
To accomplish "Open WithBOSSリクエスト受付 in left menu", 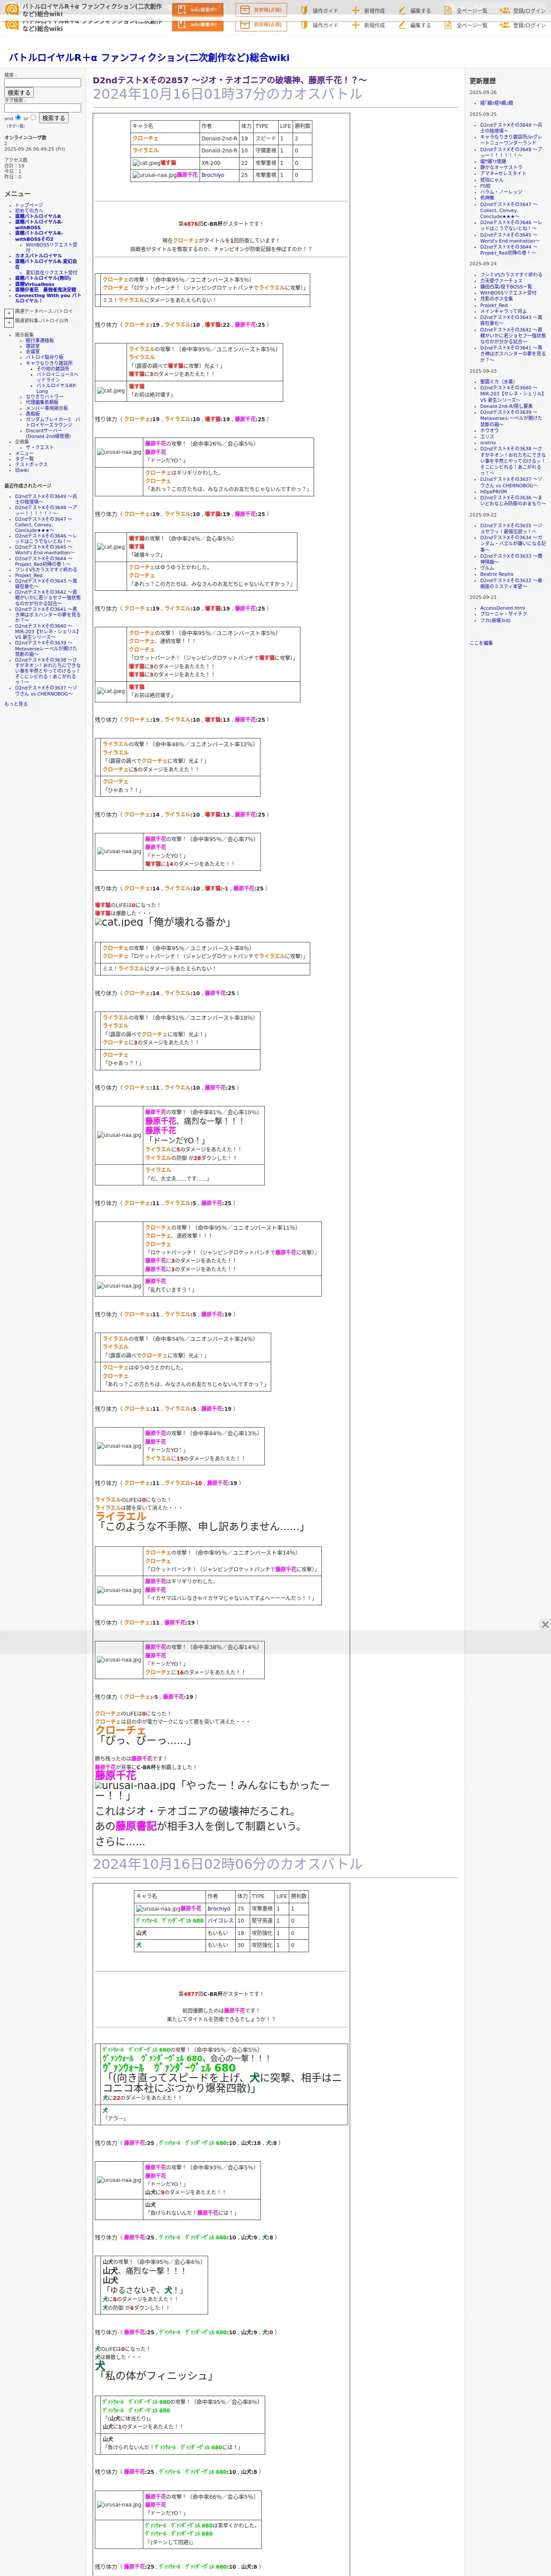I will click(51, 247).
